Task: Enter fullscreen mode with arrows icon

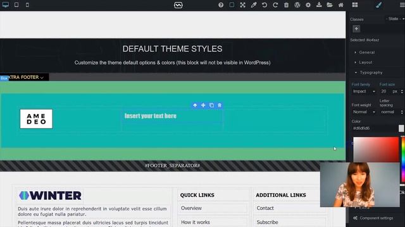Action: pyautogui.click(x=242, y=5)
